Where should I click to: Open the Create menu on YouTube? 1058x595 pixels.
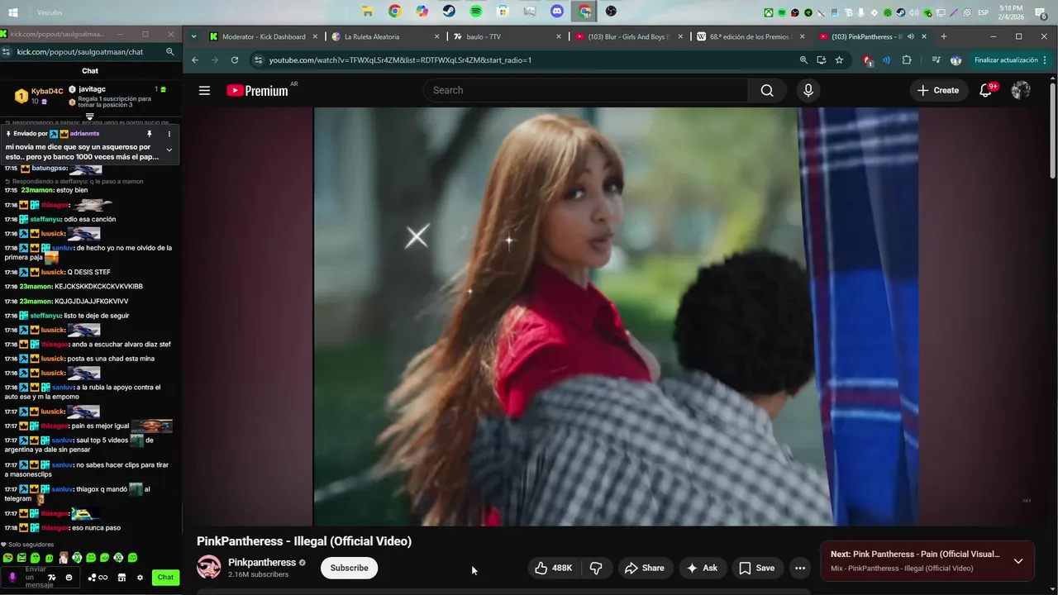tap(938, 90)
